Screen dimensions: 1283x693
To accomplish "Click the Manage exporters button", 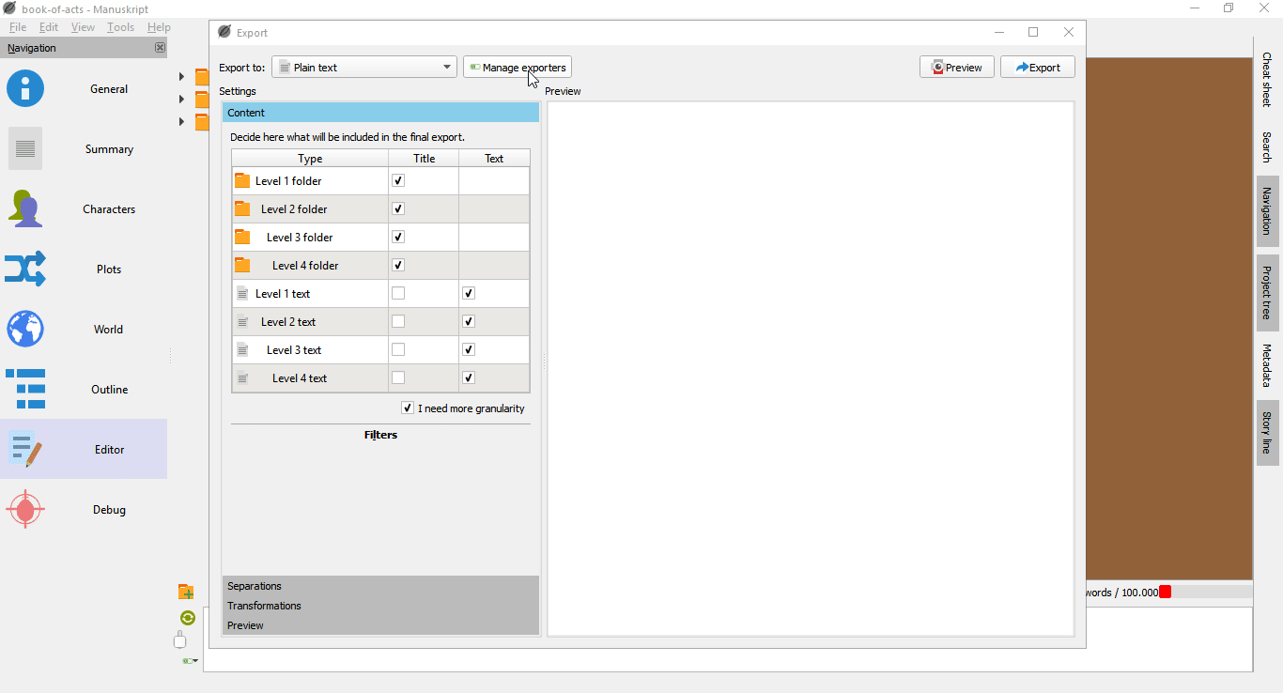I will [x=518, y=67].
